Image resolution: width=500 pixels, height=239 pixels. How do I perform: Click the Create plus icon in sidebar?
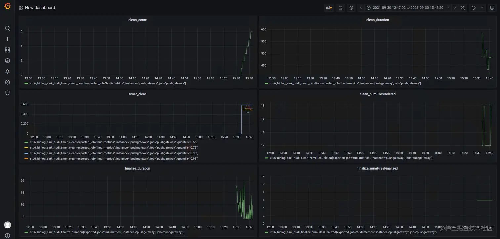[x=7, y=39]
